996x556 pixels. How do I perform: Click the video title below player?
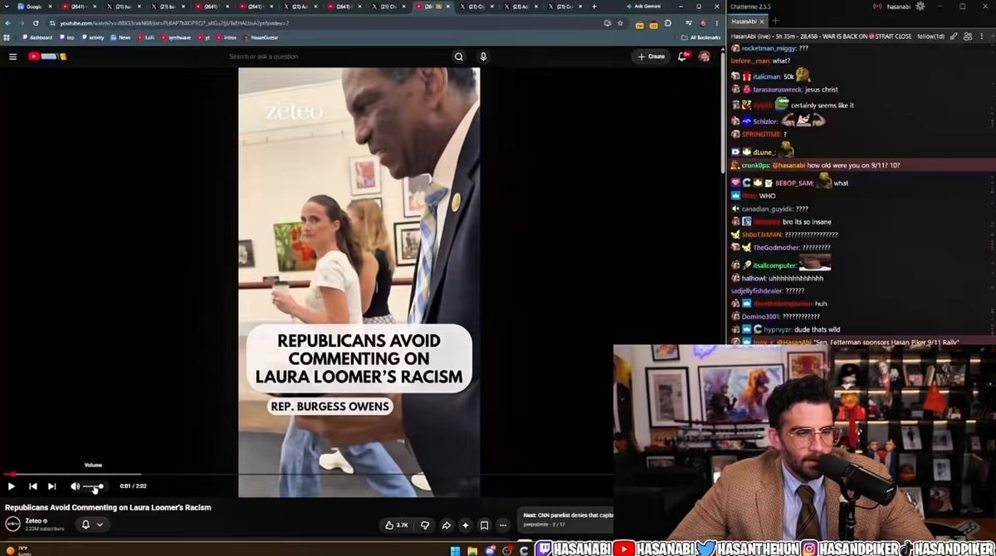(108, 507)
